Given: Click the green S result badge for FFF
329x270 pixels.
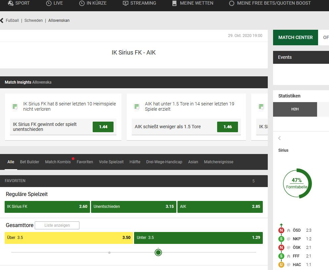Looking at the screenshot, I should 281,256.
